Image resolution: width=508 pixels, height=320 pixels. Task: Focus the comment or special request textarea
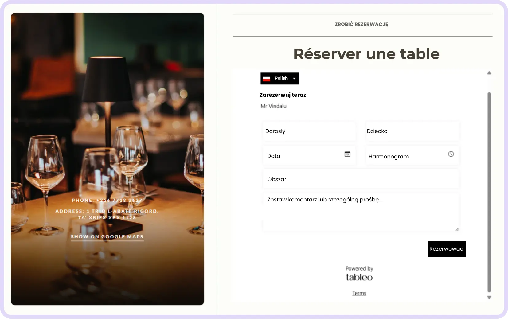(x=361, y=212)
